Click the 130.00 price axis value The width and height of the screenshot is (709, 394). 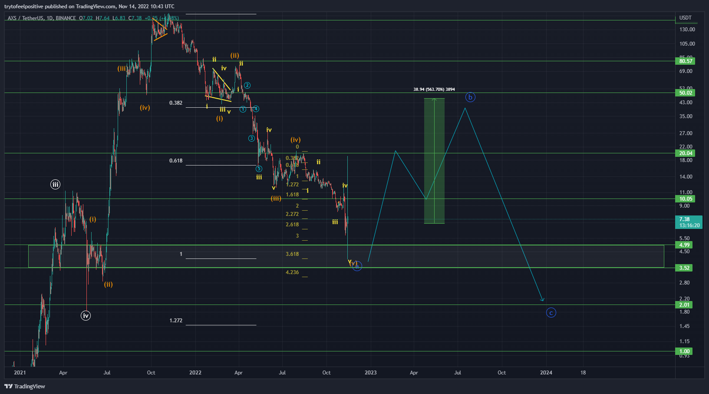coord(687,30)
